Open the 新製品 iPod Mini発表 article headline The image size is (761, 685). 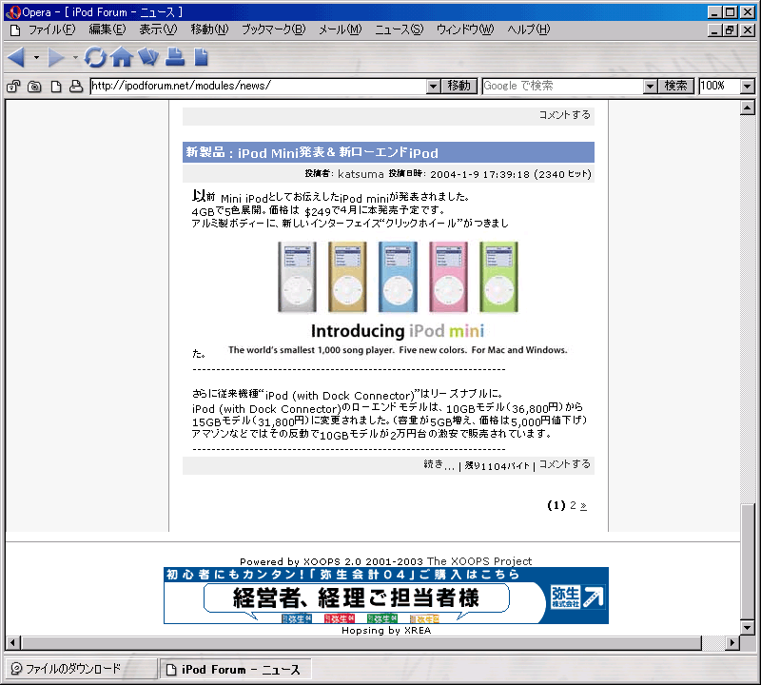(x=312, y=153)
